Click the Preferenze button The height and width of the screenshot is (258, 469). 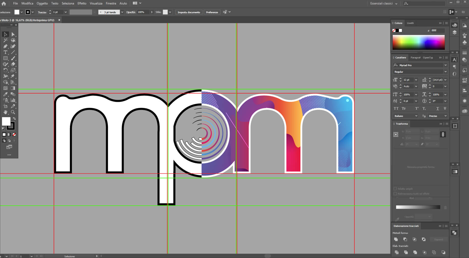coord(212,12)
